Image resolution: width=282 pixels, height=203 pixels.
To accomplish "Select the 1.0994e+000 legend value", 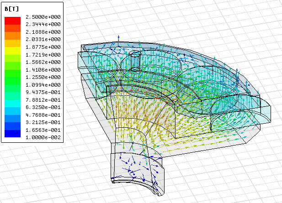I will [43, 85].
